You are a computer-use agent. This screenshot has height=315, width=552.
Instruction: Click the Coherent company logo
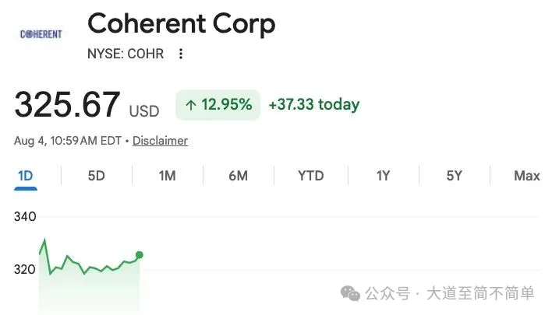point(41,34)
